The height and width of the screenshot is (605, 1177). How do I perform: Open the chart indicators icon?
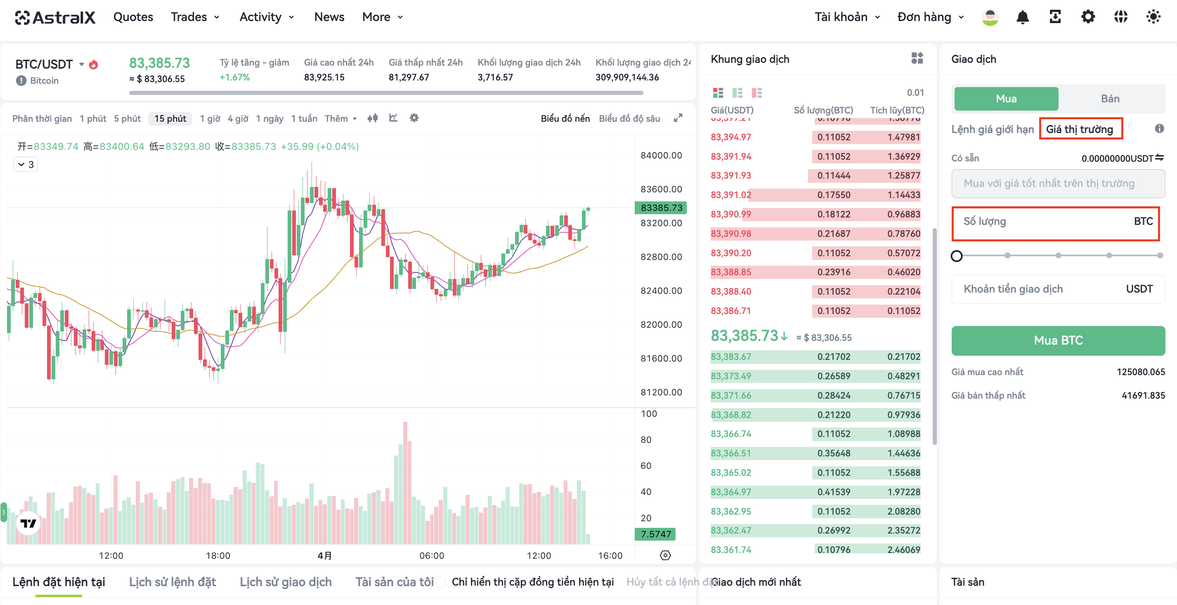click(393, 118)
